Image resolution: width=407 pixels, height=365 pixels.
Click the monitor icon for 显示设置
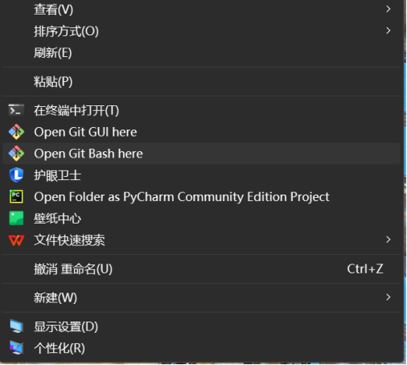point(16,326)
